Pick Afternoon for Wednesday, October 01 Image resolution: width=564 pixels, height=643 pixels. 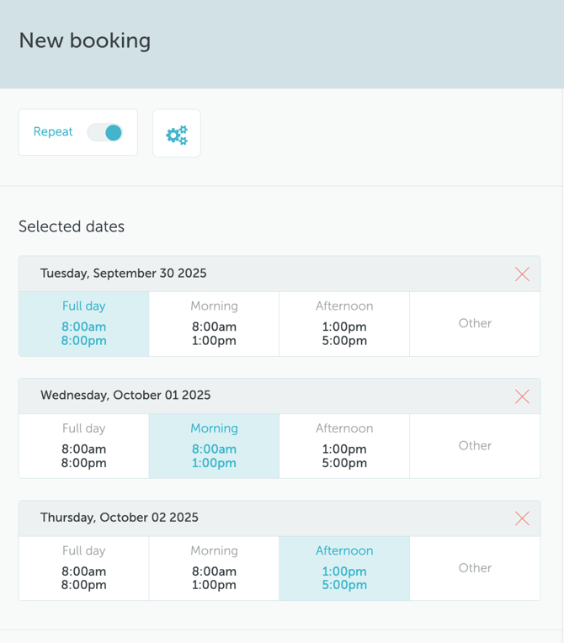tap(344, 446)
